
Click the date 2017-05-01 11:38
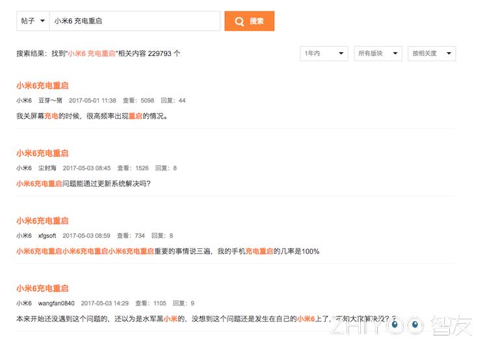(92, 100)
